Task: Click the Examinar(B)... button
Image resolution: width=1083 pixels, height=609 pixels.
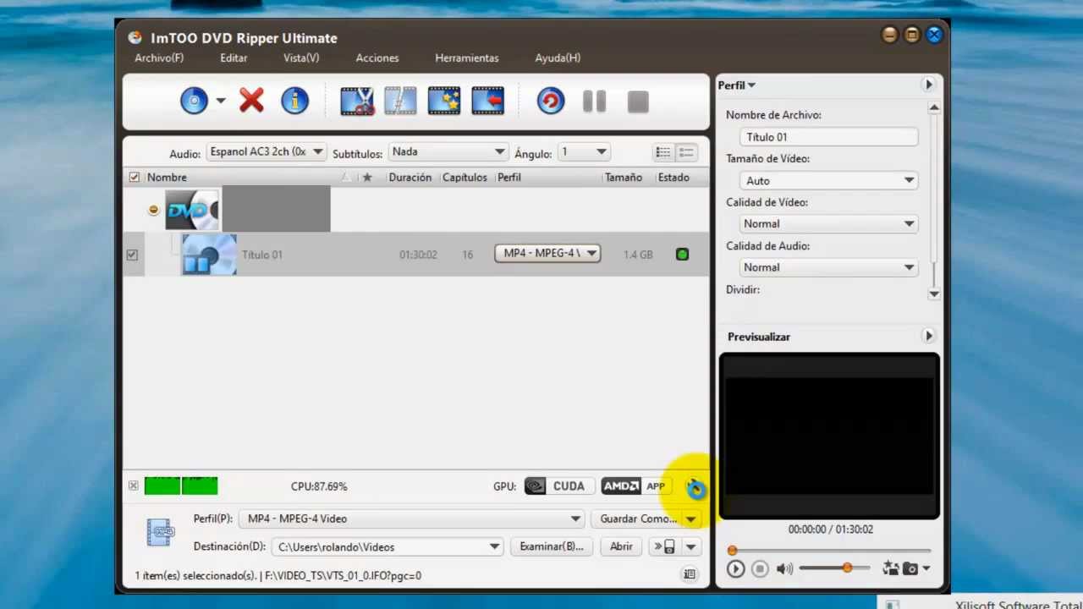Action: click(552, 546)
